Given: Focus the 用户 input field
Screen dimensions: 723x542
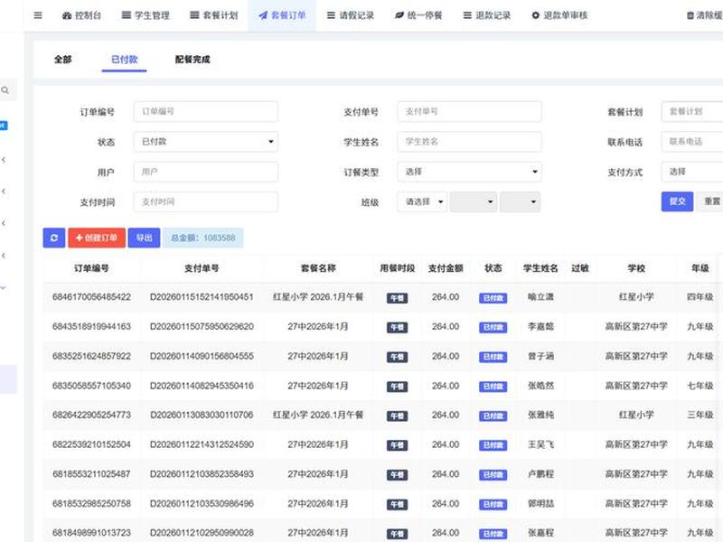Looking at the screenshot, I should (206, 172).
